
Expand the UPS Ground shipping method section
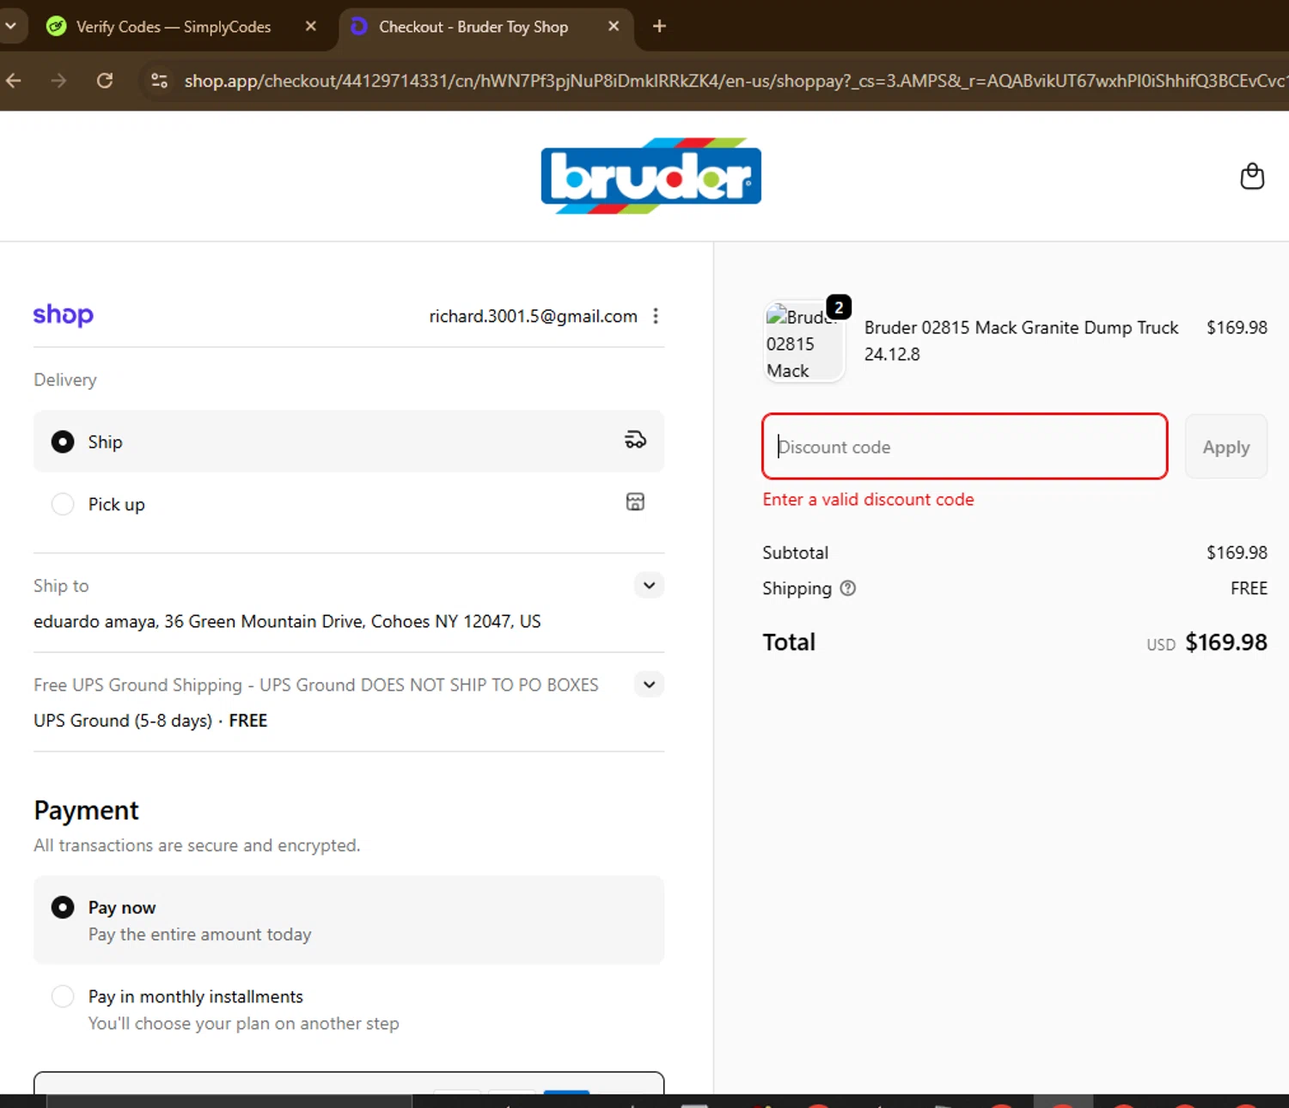tap(650, 685)
